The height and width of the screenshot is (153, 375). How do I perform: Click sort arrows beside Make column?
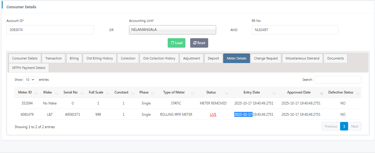click(x=56, y=93)
